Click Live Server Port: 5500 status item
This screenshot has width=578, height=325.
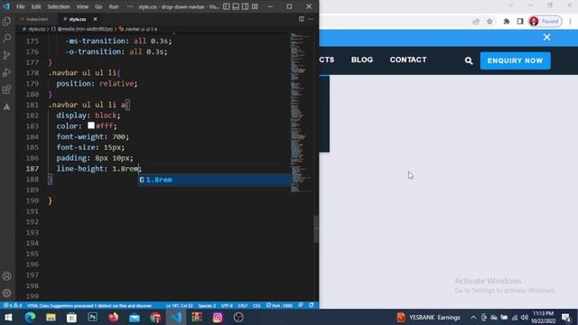(x=279, y=305)
